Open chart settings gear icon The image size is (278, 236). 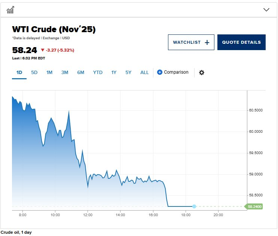pyautogui.click(x=202, y=73)
